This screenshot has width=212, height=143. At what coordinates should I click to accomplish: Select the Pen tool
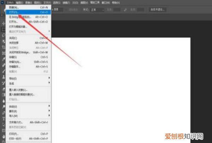click(x=4, y=113)
